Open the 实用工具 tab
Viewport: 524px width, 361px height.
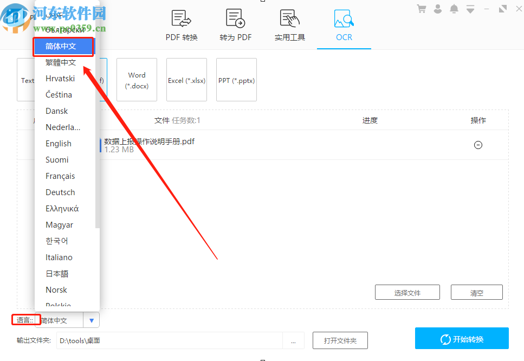[x=290, y=25]
